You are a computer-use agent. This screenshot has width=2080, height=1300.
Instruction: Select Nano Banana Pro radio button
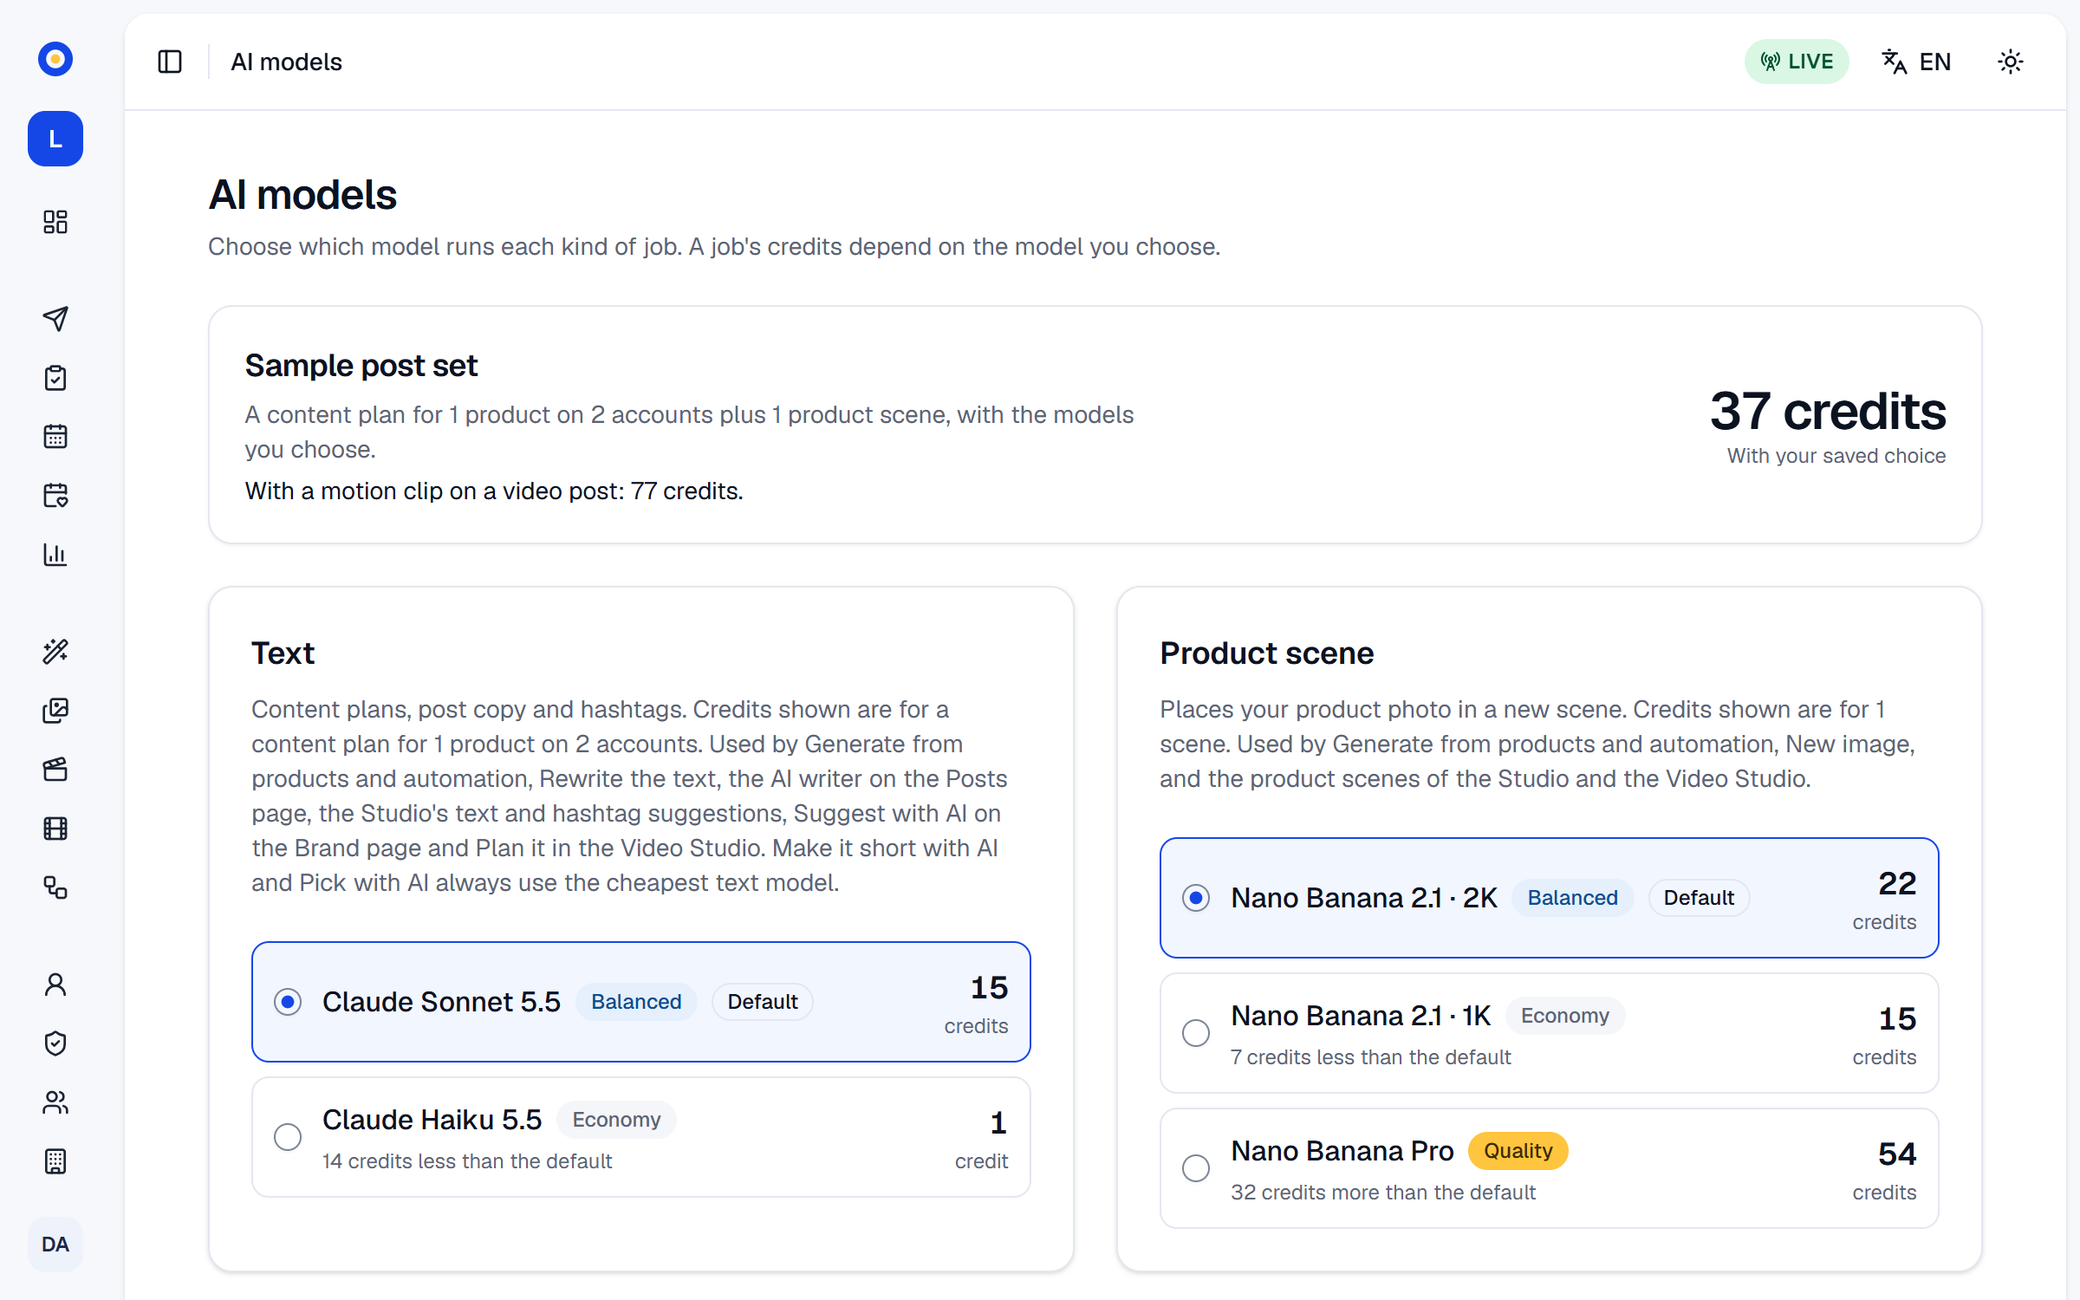[1196, 1168]
